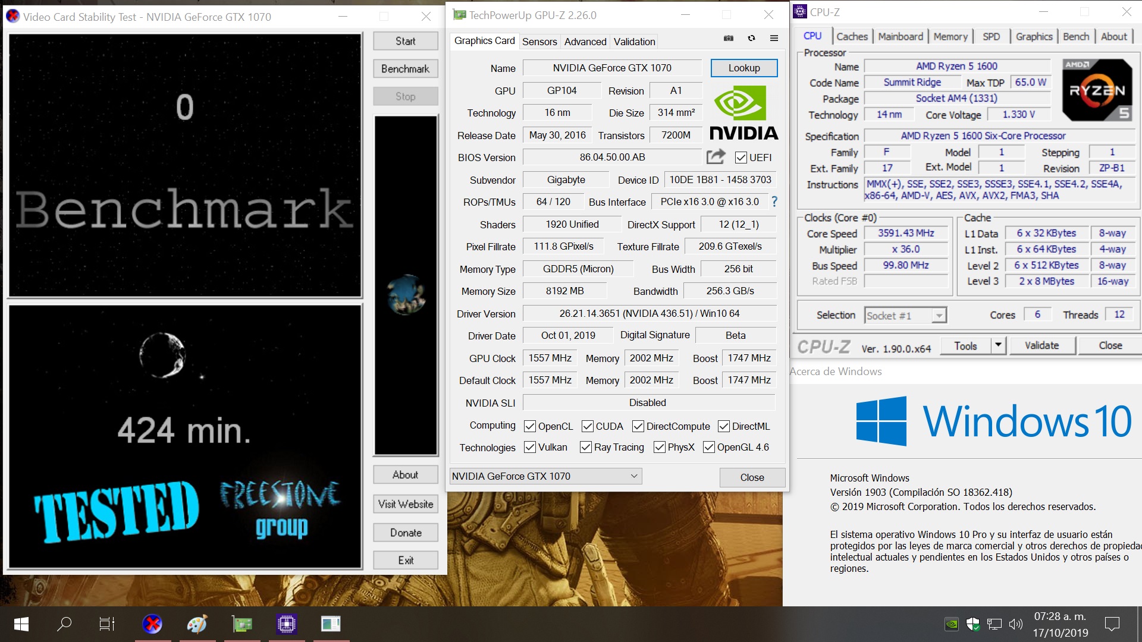The height and width of the screenshot is (642, 1142).
Task: Toggle the UEFI checkbox
Action: pos(741,158)
